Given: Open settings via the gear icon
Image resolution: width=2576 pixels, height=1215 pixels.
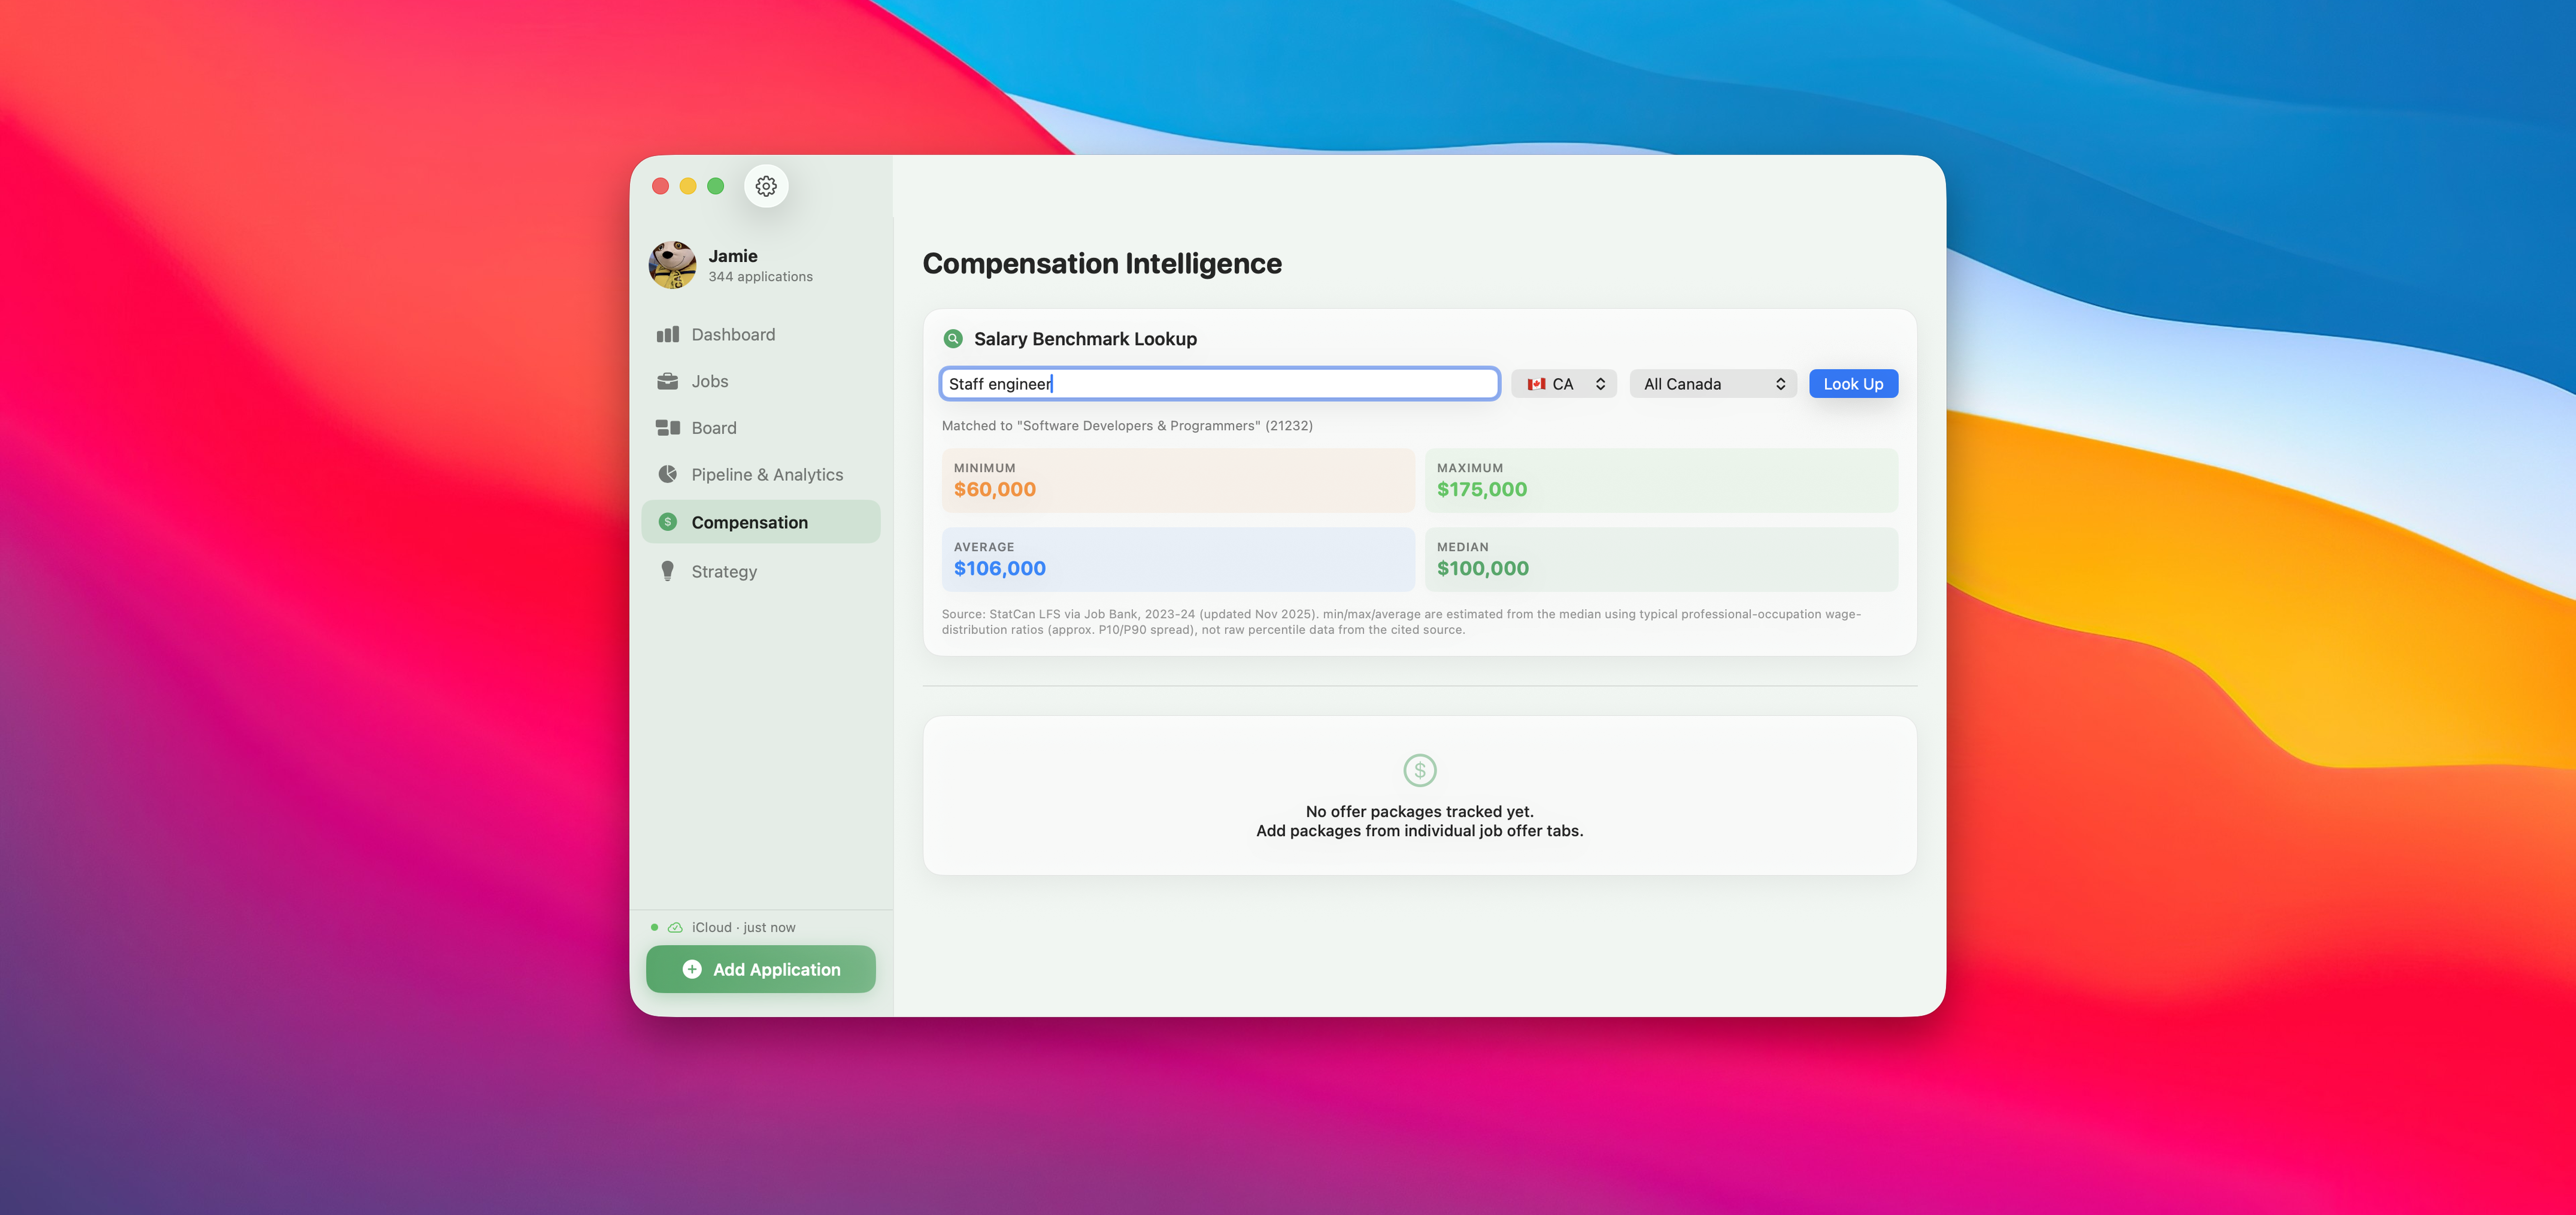Looking at the screenshot, I should 766,186.
